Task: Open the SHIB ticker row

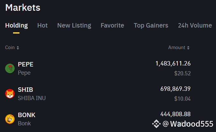Action: [25, 90]
